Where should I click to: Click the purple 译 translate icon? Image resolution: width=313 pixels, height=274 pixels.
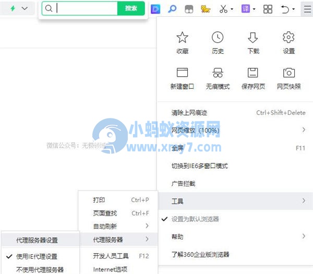click(246, 8)
